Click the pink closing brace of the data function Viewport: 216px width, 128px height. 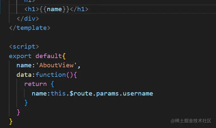[18, 112]
